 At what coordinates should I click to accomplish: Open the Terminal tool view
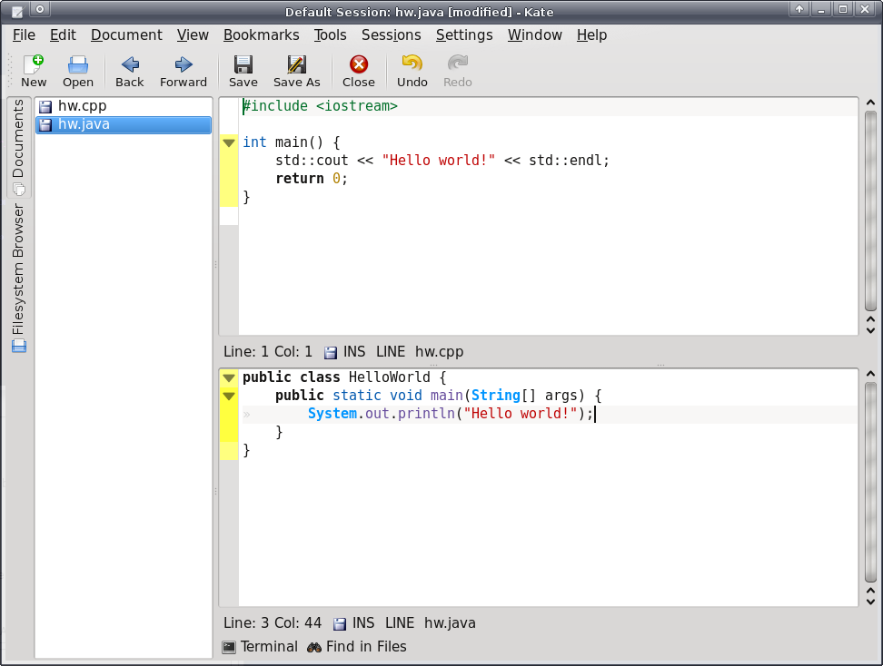pyautogui.click(x=260, y=647)
